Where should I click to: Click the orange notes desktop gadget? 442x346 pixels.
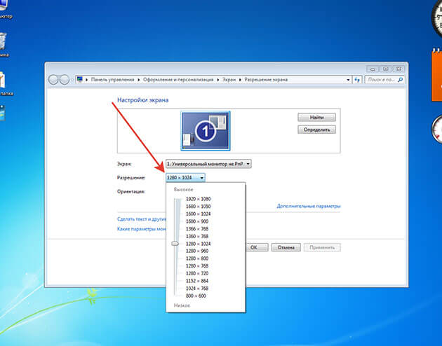(436, 74)
